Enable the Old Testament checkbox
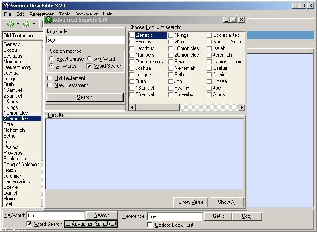This screenshot has width=317, height=232. pyautogui.click(x=49, y=78)
